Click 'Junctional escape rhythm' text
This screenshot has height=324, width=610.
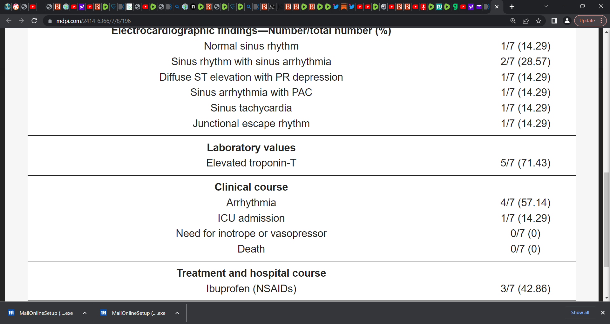click(251, 124)
